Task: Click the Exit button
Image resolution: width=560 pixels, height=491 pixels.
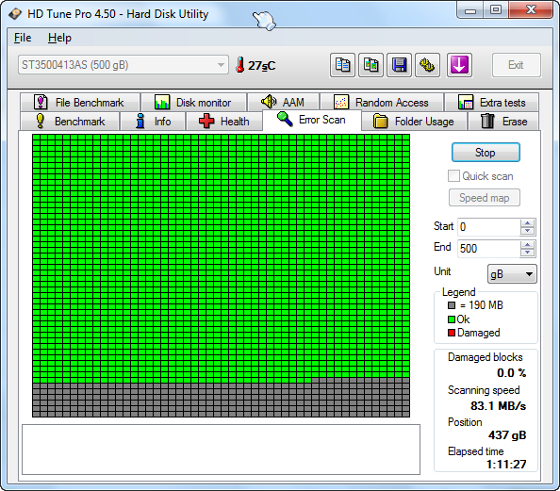Action: pyautogui.click(x=516, y=65)
